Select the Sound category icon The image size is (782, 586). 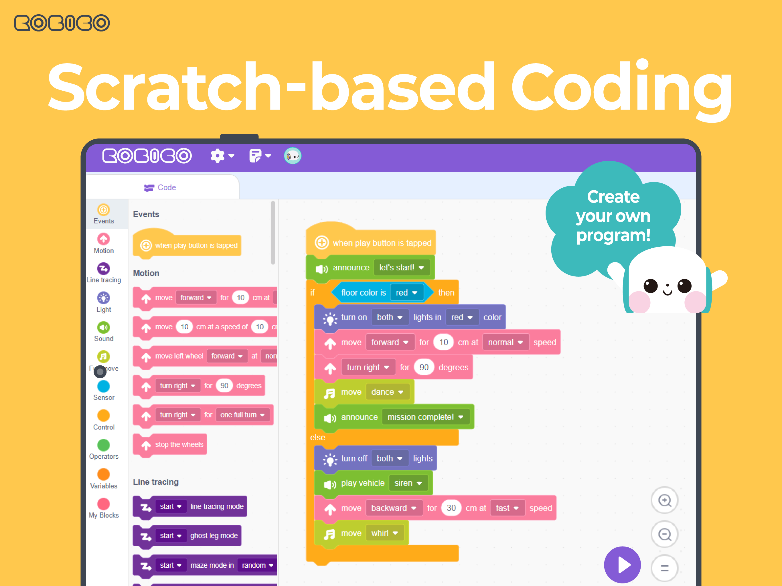(104, 328)
